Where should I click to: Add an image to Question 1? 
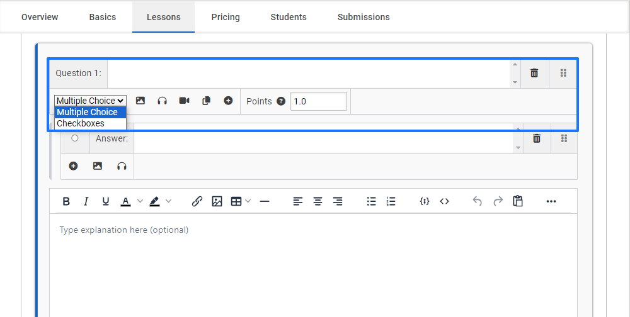[140, 101]
